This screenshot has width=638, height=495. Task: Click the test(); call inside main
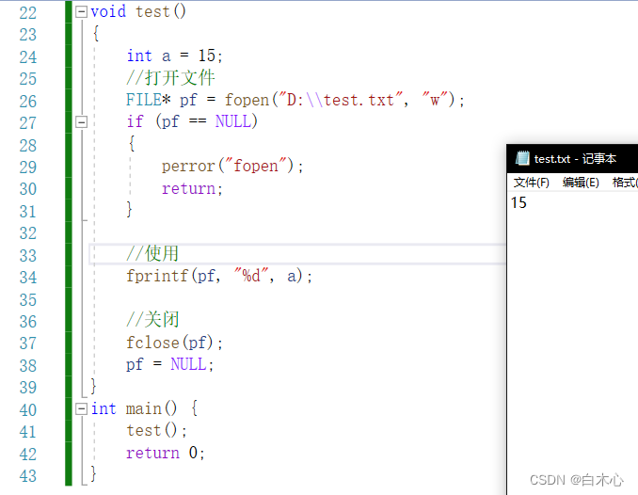coord(156,431)
